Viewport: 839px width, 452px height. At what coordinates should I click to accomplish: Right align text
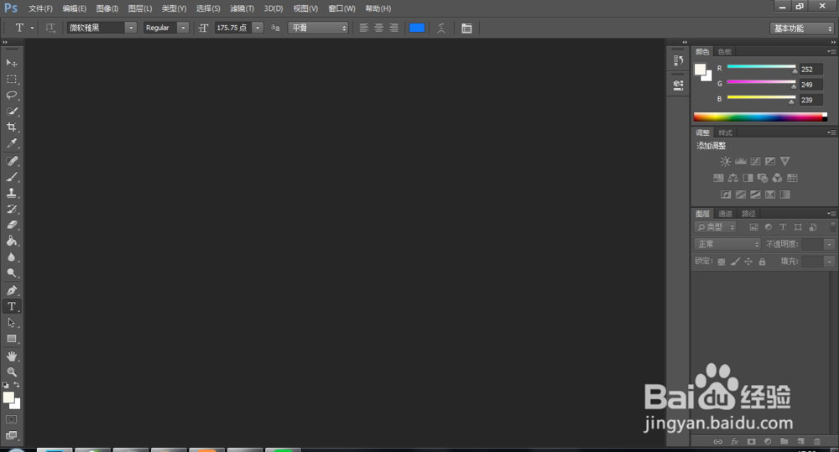point(393,28)
